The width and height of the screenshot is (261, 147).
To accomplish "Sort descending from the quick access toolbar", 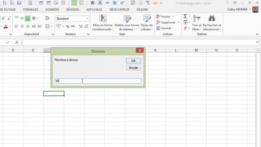I will [x=12, y=3].
